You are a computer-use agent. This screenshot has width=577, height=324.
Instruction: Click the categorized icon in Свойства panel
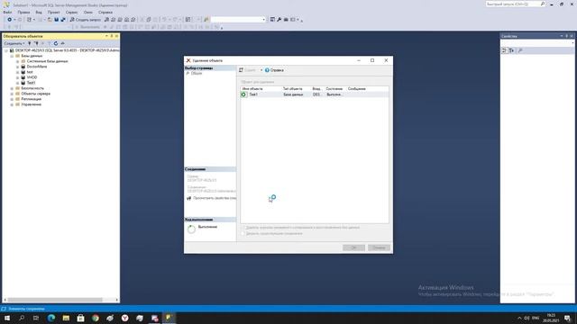(x=505, y=50)
